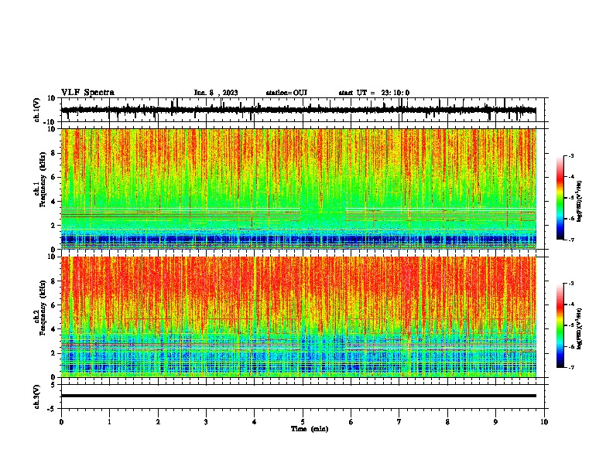Viewport: 613px width, 473px height.
Task: Select the "start UT = 23:10:0" text
Action: click(374, 93)
